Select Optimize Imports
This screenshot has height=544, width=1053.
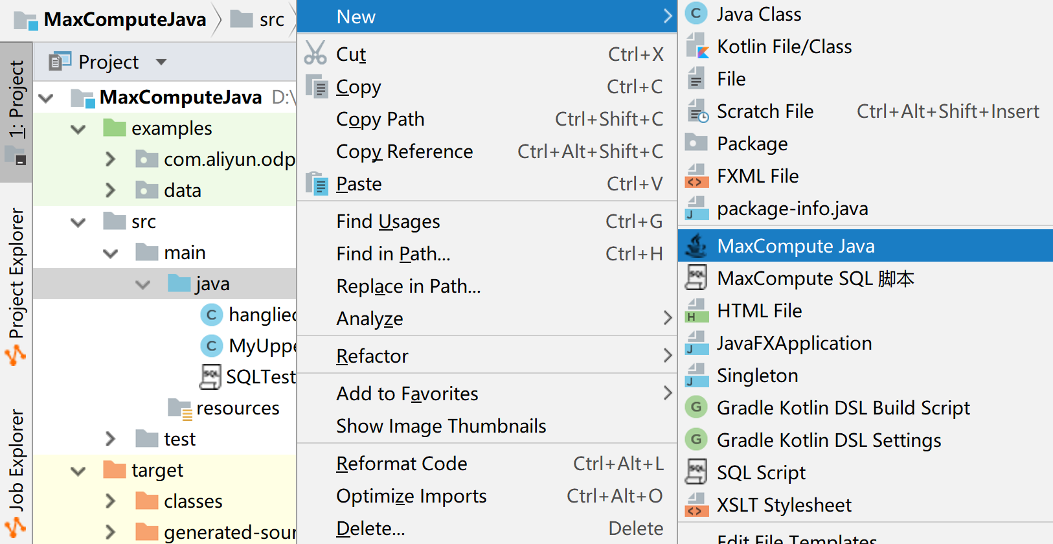(487, 496)
